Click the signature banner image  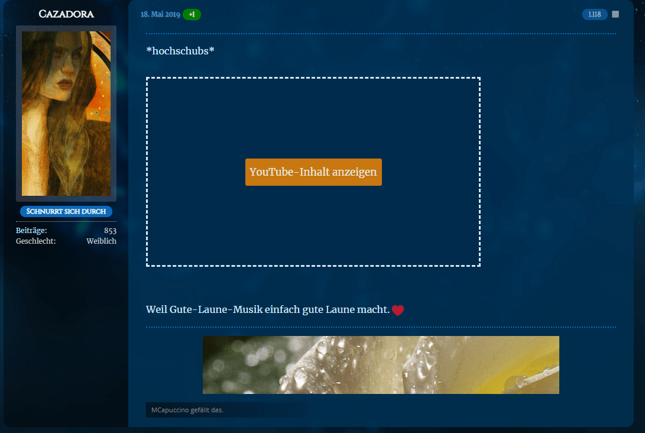(381, 365)
